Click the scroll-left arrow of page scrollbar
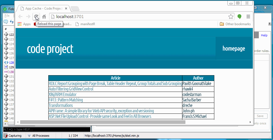The height and width of the screenshot is (140, 273). click(x=17, y=122)
